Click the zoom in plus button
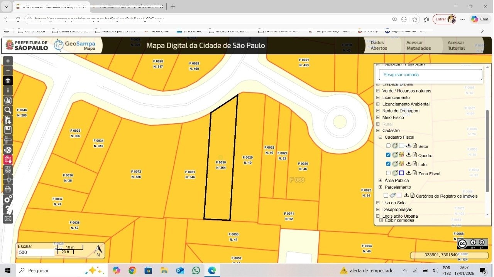 tap(8, 61)
